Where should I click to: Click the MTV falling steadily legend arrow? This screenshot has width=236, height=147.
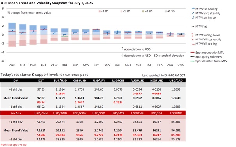pyautogui.click(x=192, y=39)
